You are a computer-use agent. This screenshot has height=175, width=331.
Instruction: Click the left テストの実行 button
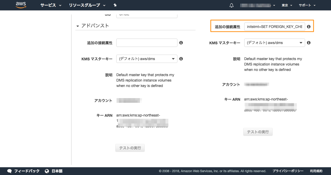(x=130, y=148)
